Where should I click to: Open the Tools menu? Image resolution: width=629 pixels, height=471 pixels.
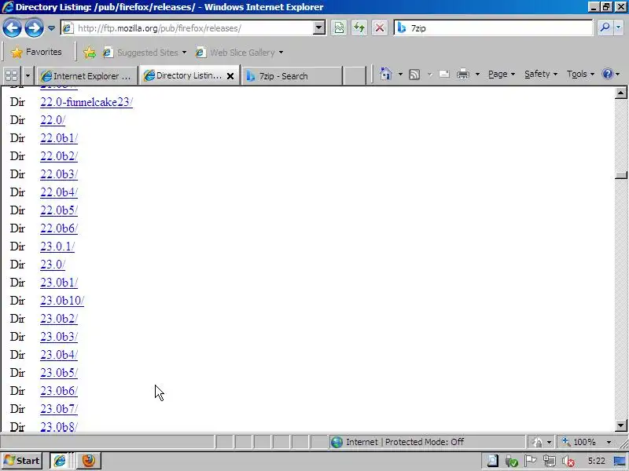580,74
